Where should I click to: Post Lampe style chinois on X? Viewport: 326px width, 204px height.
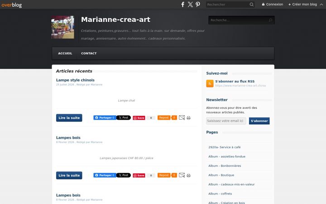(x=124, y=117)
